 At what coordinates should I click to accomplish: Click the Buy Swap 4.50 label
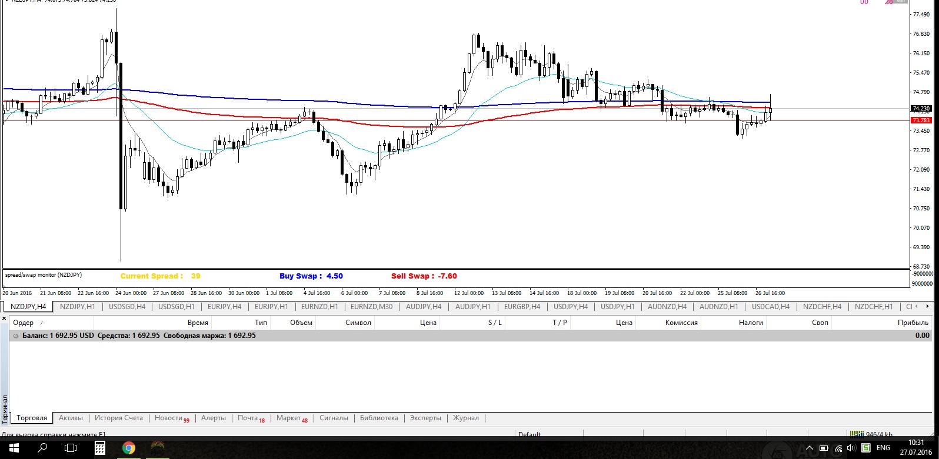coord(311,276)
